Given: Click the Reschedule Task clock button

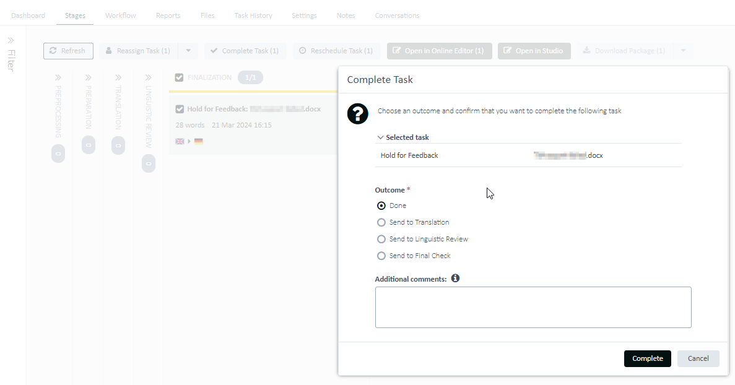Looking at the screenshot, I should pyautogui.click(x=336, y=51).
